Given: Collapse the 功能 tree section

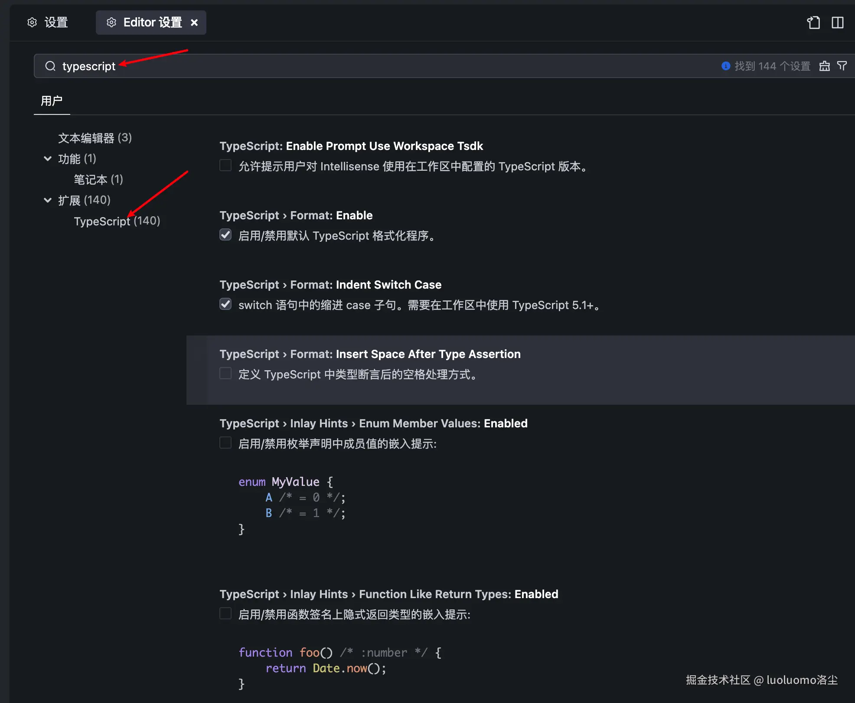Looking at the screenshot, I should click(x=48, y=159).
